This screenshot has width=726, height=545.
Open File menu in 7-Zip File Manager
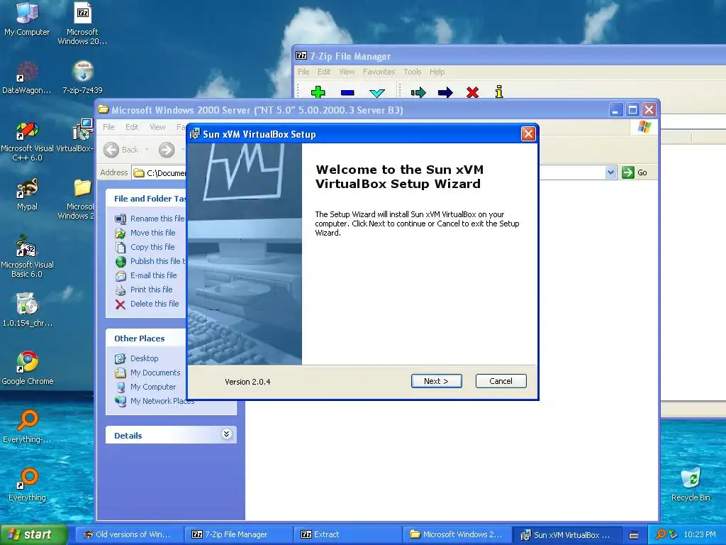pyautogui.click(x=303, y=72)
